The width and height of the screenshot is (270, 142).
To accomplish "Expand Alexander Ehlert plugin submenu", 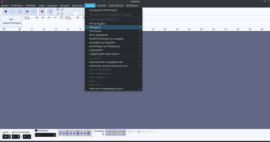I will click(113, 62).
